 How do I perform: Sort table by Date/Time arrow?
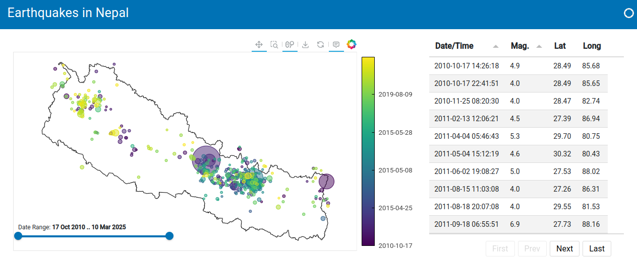496,46
